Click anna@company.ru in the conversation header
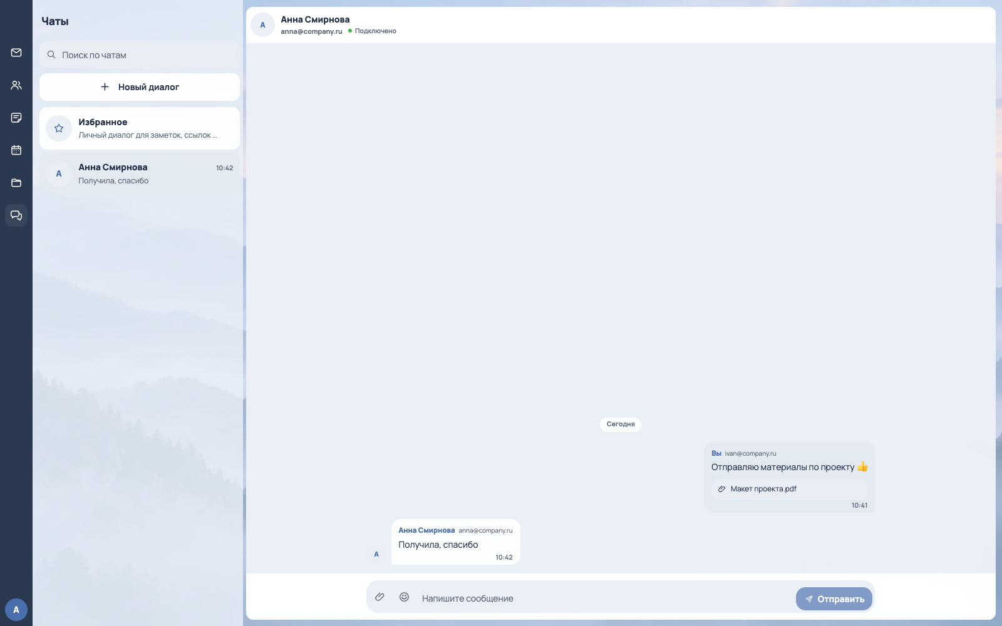This screenshot has height=626, width=1002. (311, 31)
